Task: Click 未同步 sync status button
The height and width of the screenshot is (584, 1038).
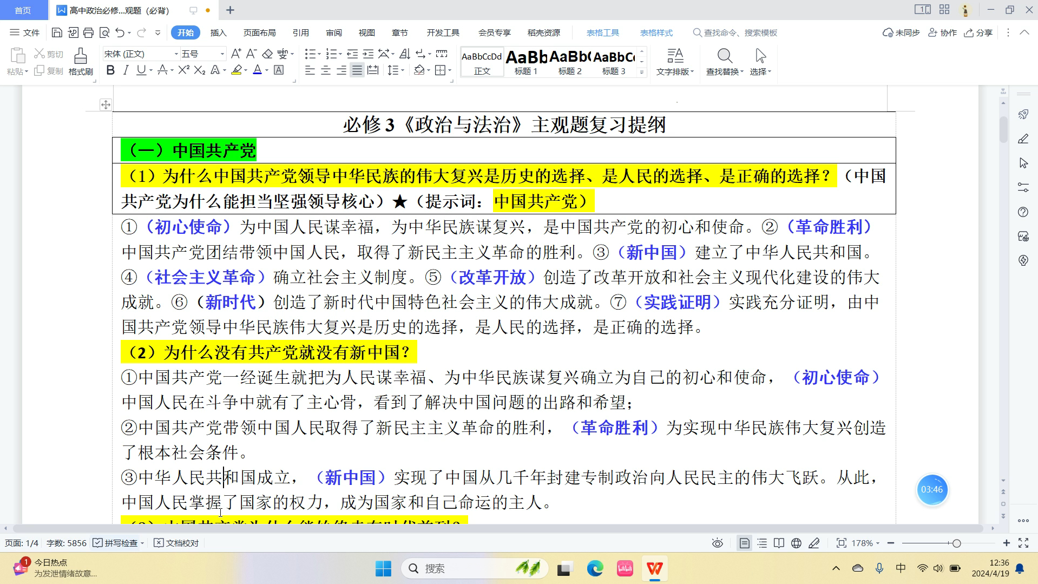Action: tap(901, 32)
